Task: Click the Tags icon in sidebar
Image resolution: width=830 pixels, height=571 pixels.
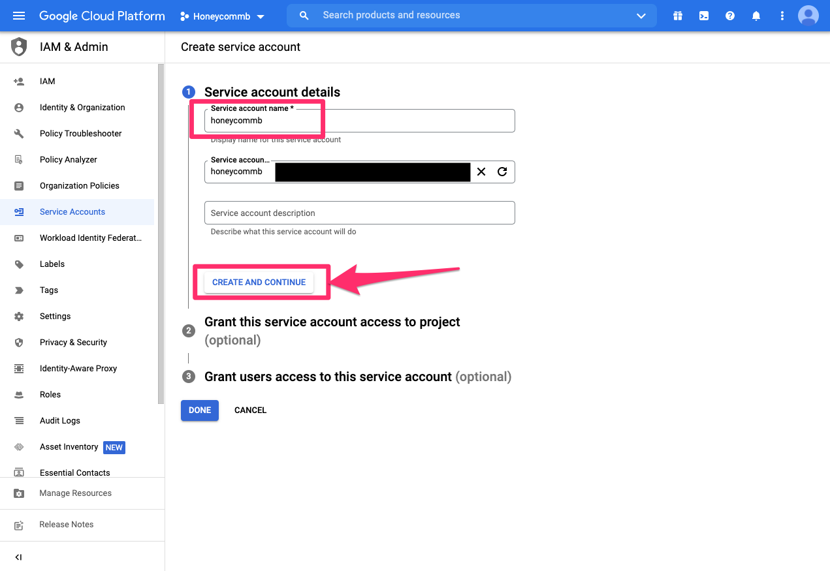Action: tap(19, 290)
